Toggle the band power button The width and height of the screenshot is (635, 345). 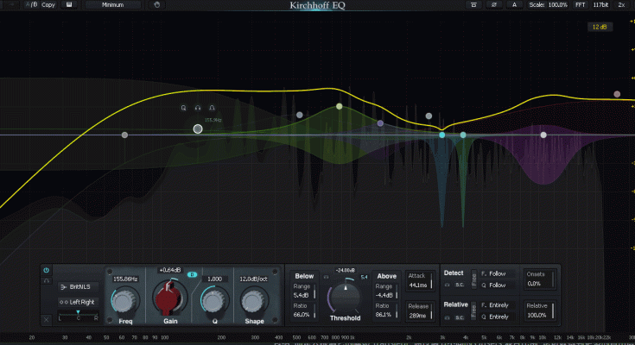click(x=46, y=270)
